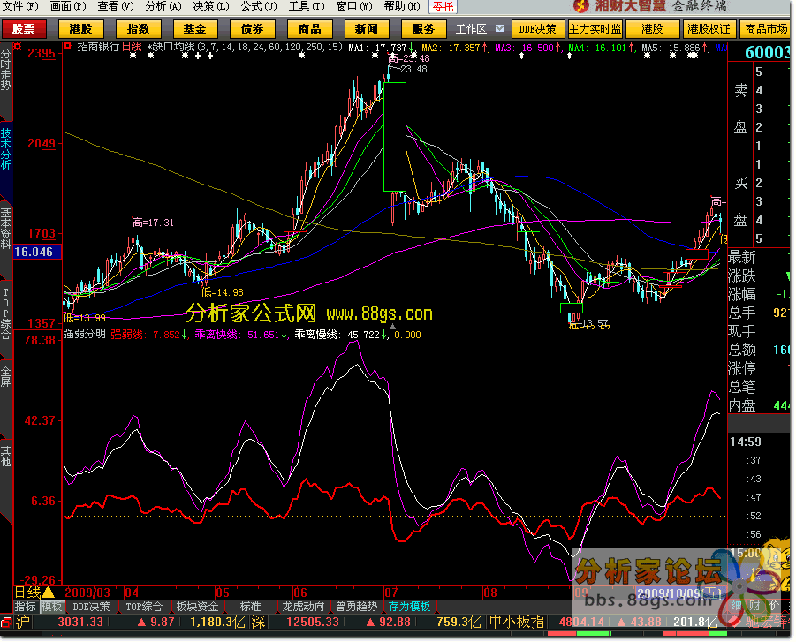The height and width of the screenshot is (642, 796).
Task: Switch to the 基本资料 sidebar tab
Action: coord(5,229)
